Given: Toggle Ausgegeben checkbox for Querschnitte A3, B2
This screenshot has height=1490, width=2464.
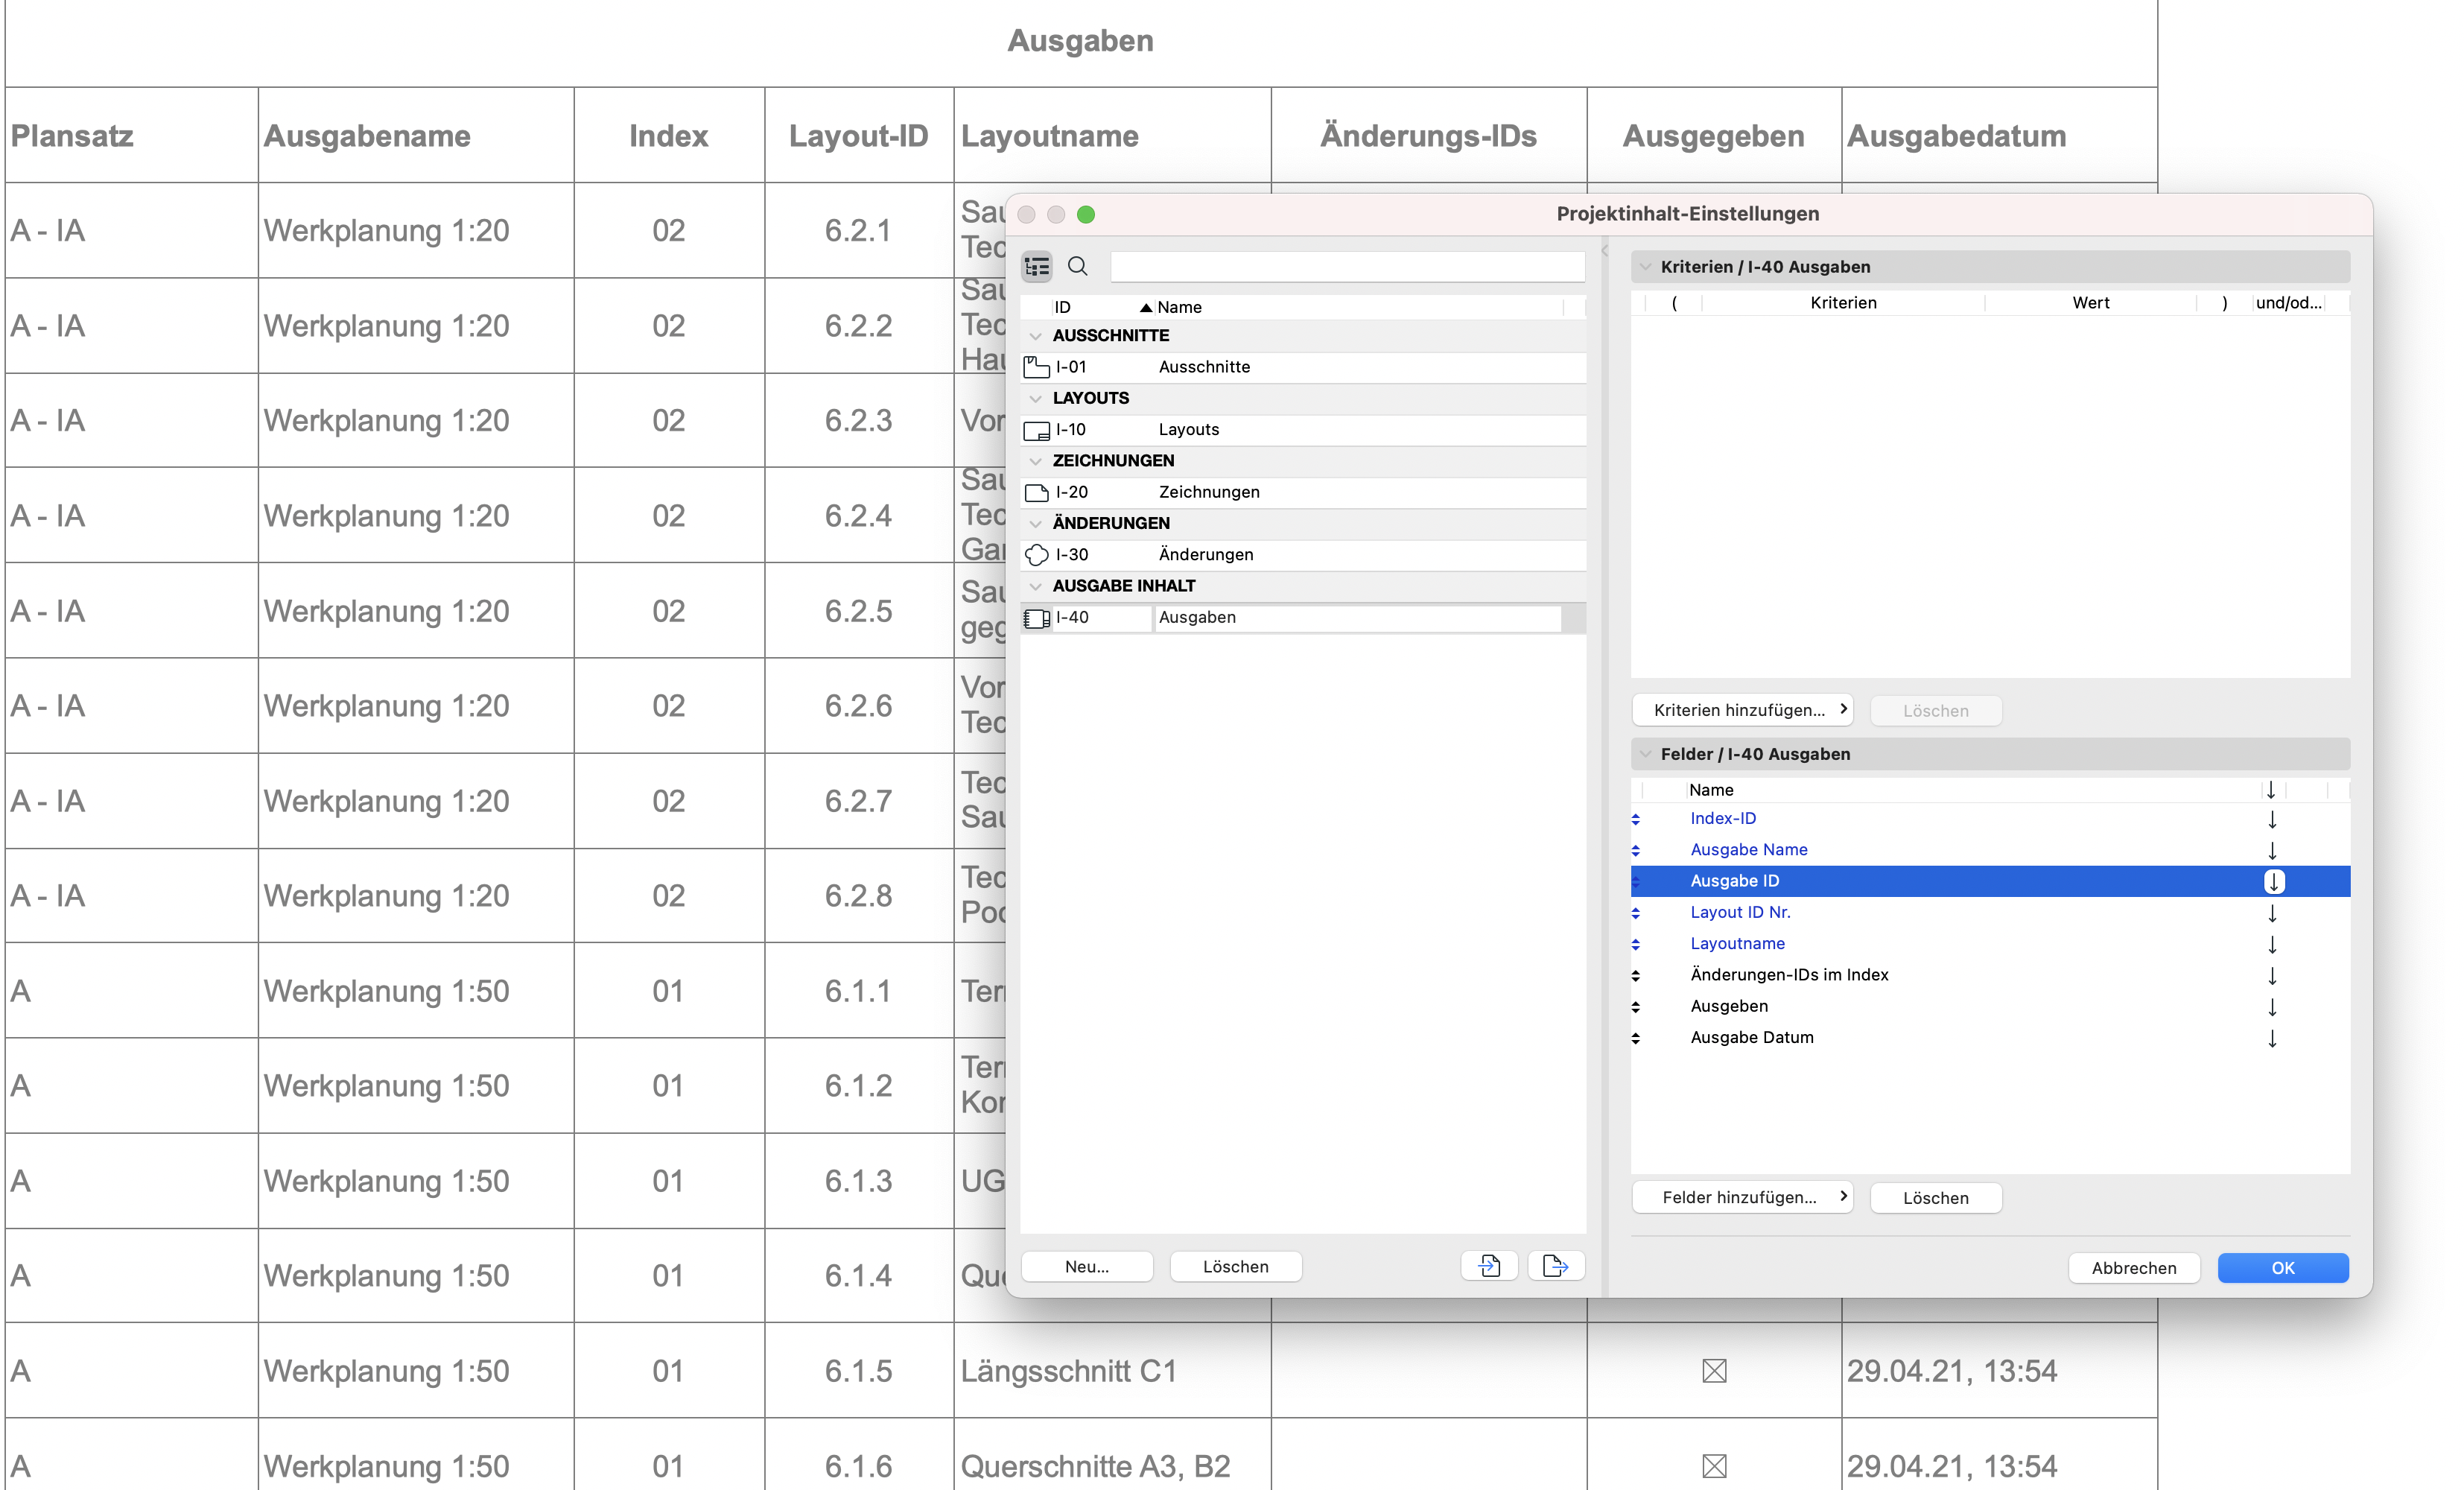Looking at the screenshot, I should 1714,1466.
